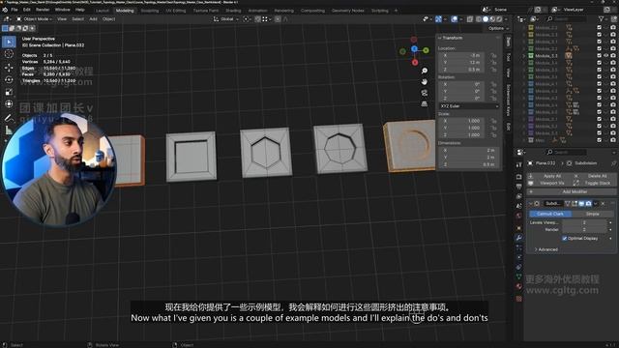Expand the Module_3.3 collection row
Screen dimensions: 619x348
pos(524,56)
